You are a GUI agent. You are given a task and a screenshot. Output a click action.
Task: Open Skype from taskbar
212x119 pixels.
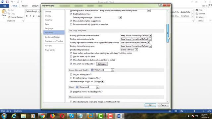pos(72,116)
